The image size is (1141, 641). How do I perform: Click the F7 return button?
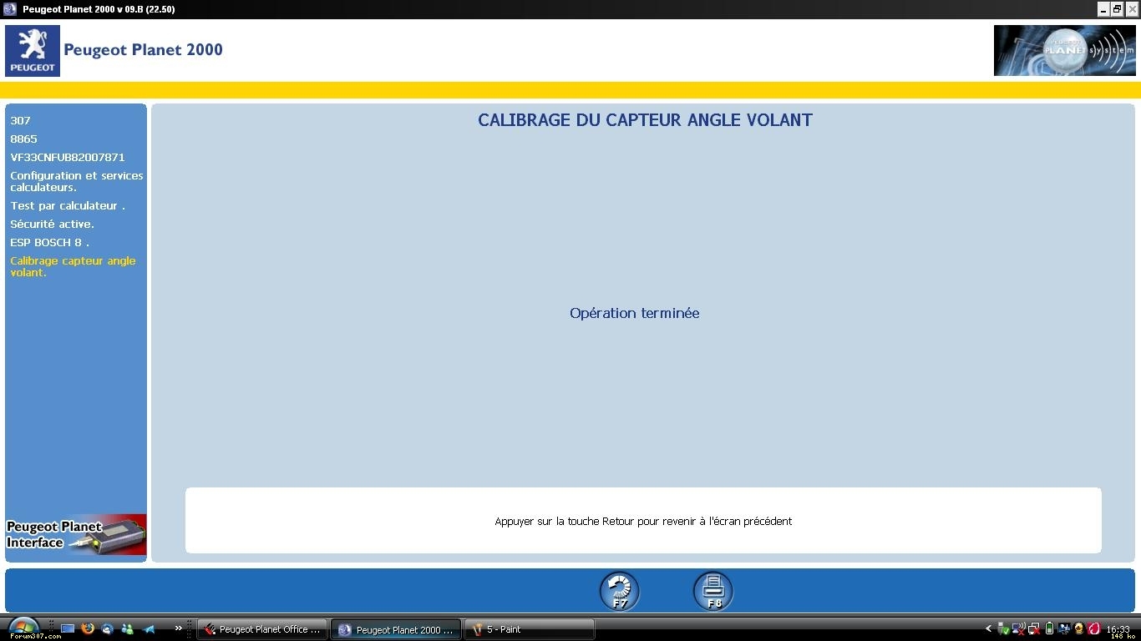(619, 591)
